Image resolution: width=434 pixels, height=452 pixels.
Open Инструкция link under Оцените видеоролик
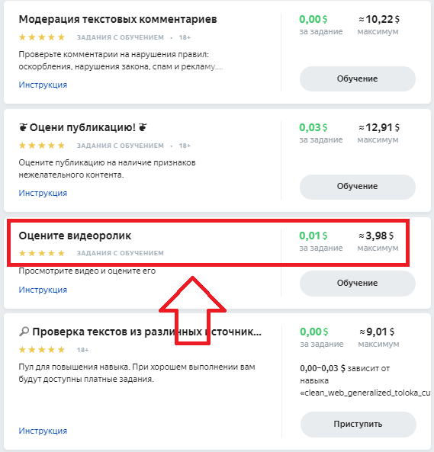pos(43,290)
